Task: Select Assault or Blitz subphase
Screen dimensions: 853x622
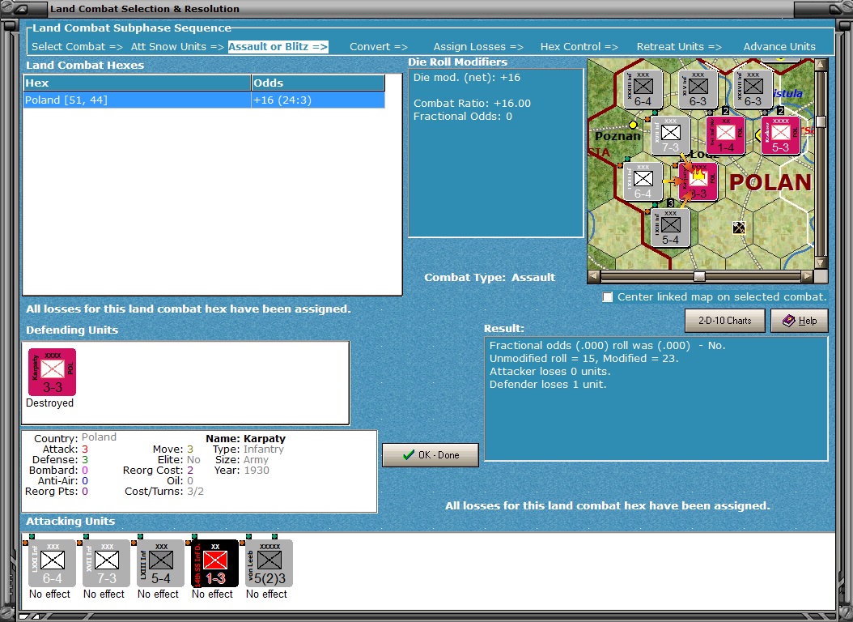Action: pos(278,47)
